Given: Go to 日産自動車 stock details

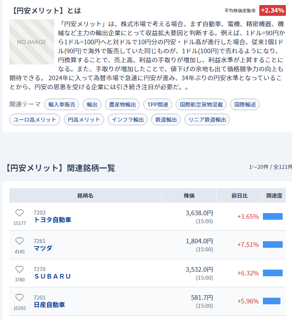Looking at the screenshot, I should pos(49,305).
